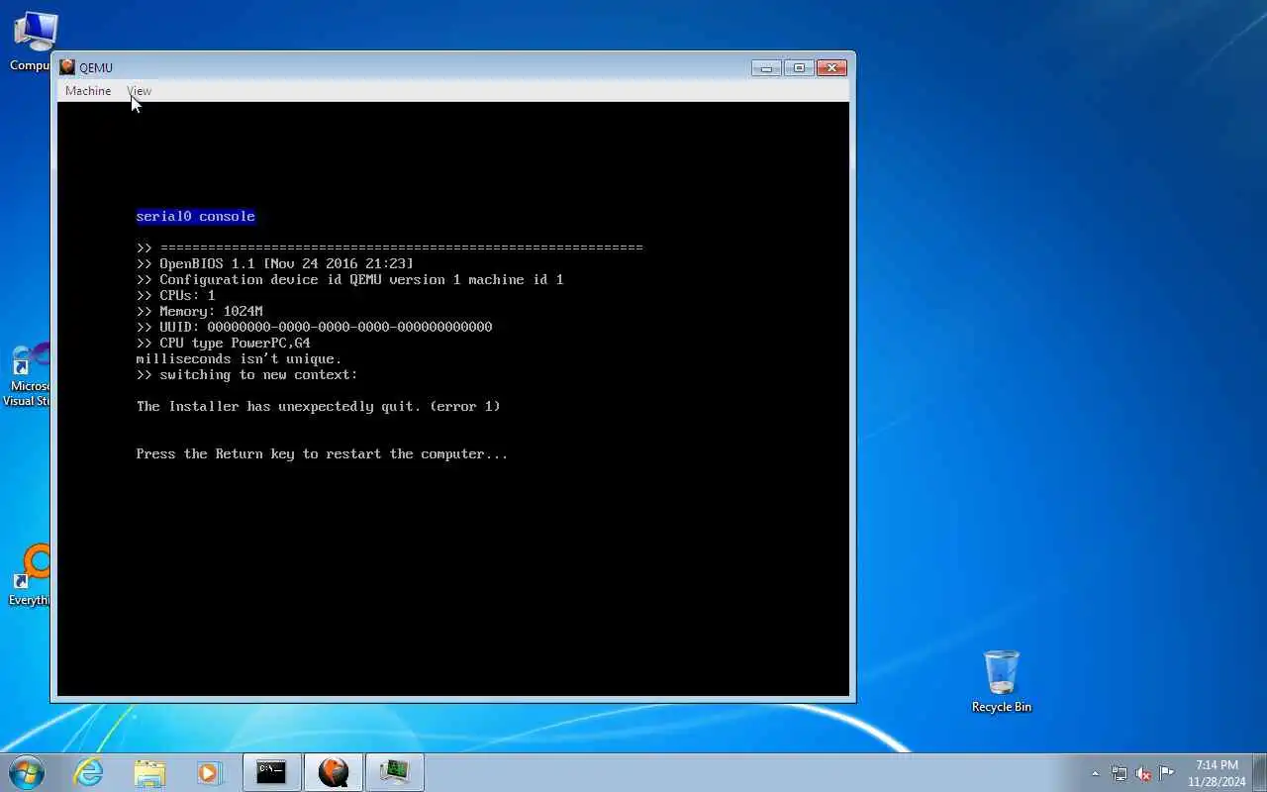Launch Internet Explorer from the taskbar
The image size is (1267, 792).
[89, 772]
